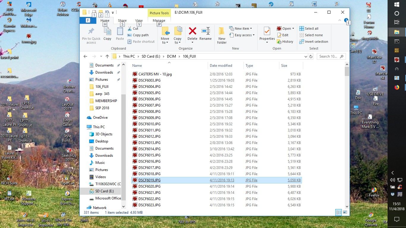Refresh the address bar location

(x=311, y=56)
